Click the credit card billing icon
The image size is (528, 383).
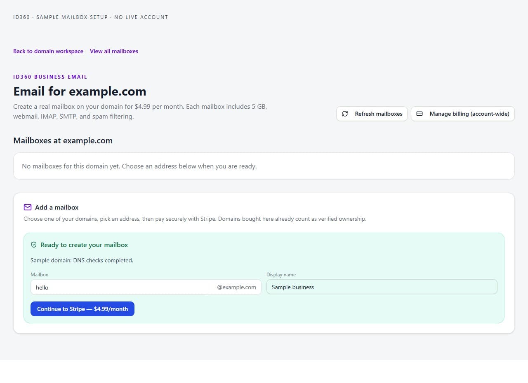click(x=420, y=114)
